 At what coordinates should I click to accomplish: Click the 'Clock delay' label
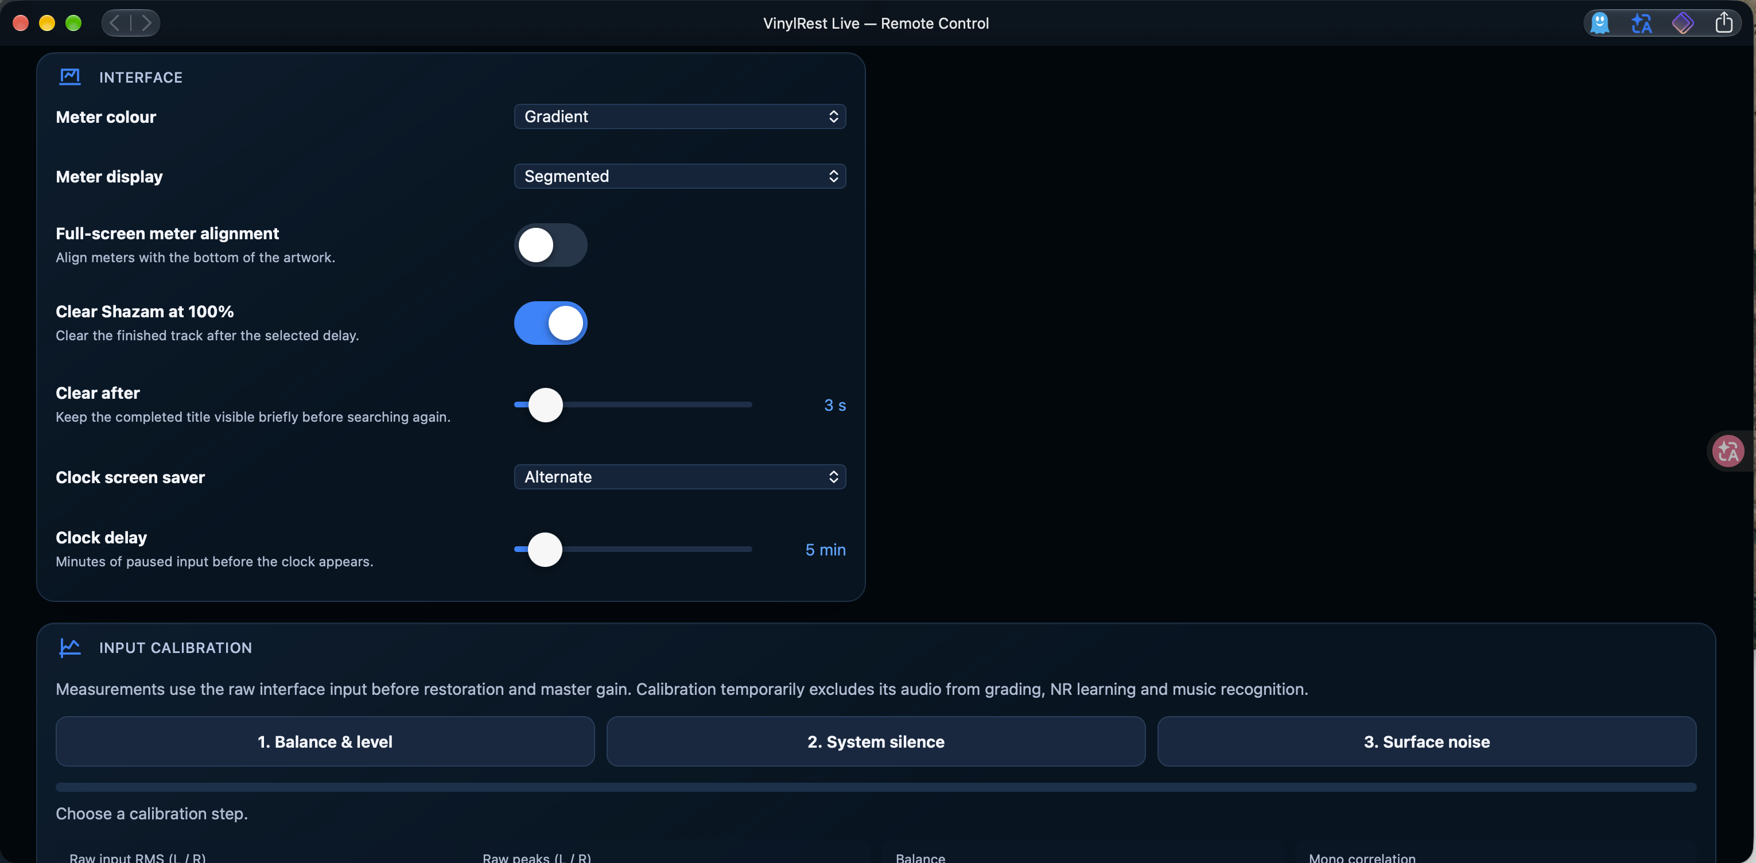click(101, 538)
